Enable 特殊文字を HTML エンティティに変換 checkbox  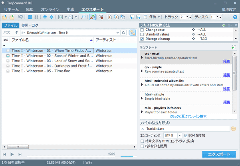pos(142,141)
